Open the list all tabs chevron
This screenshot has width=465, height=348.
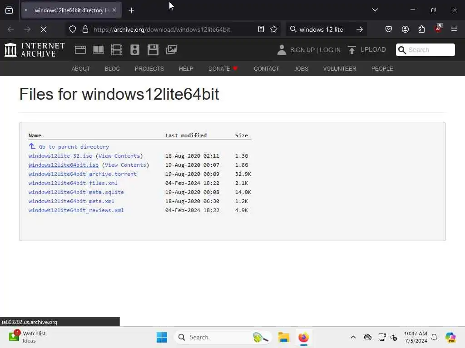tap(375, 10)
